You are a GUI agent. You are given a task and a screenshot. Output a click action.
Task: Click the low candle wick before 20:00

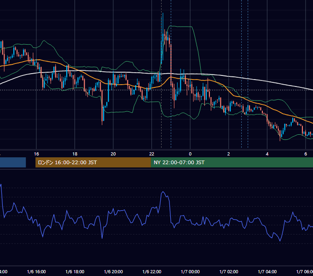[x=102, y=108]
